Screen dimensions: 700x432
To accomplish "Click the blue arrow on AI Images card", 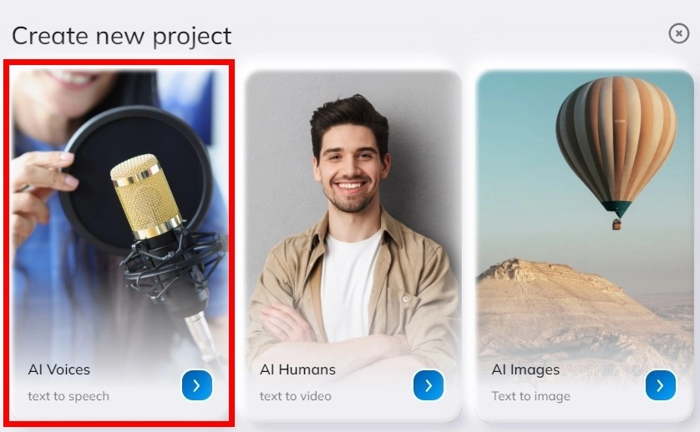I will point(660,385).
